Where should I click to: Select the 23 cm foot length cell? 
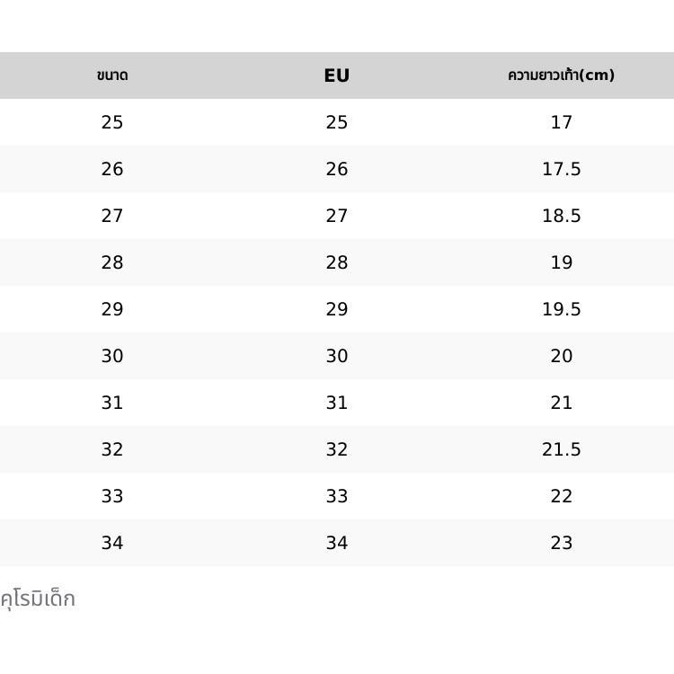(561, 543)
